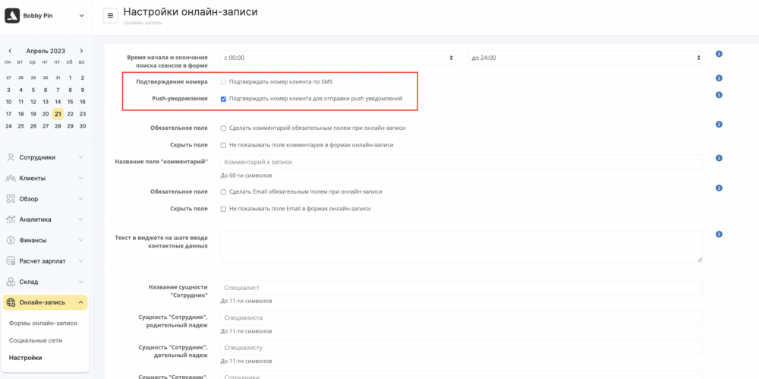Click the Аналитика chart icon in sidebar

click(11, 220)
